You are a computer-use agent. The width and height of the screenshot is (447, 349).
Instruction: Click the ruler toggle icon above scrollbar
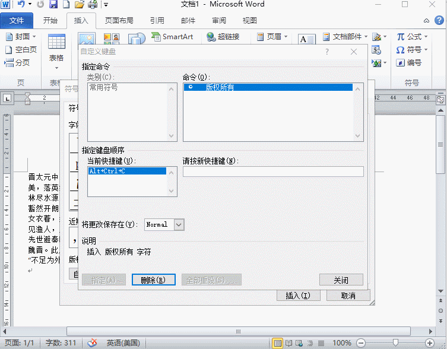[440, 100]
